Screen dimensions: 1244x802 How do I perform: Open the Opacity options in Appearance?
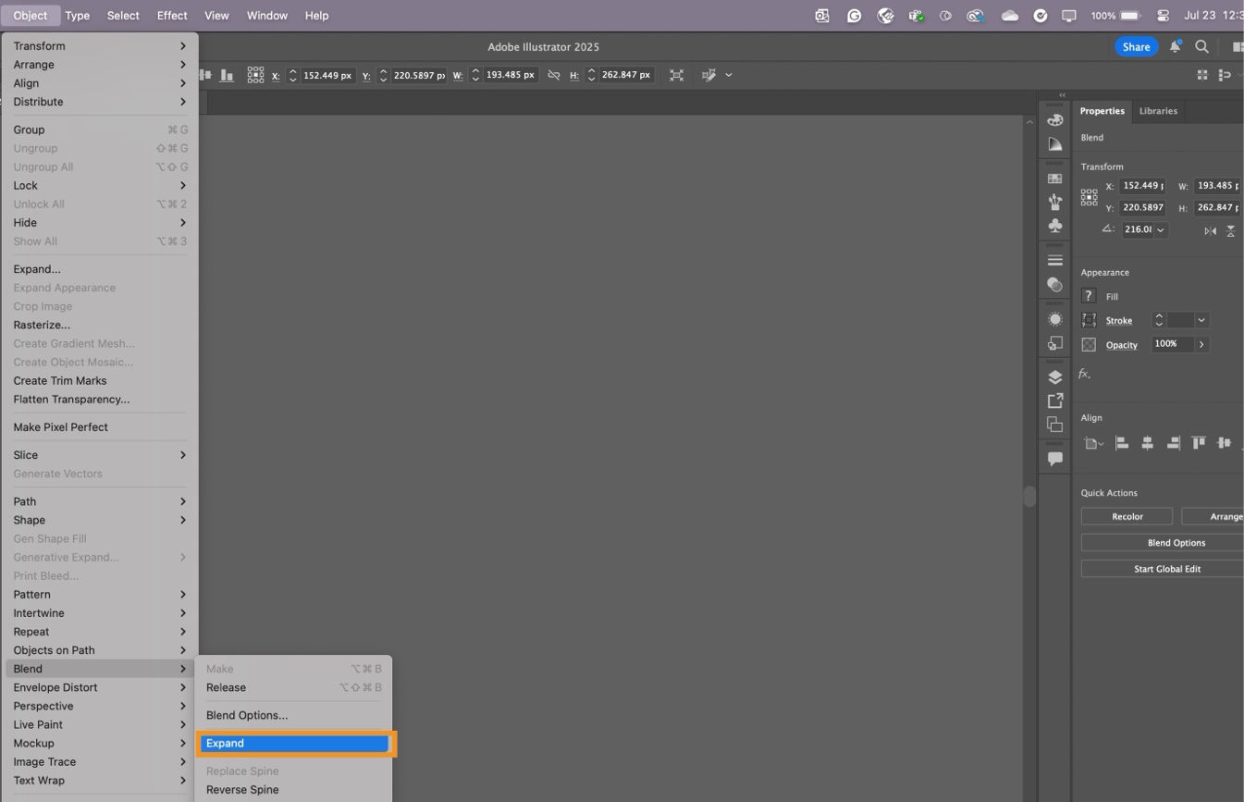1201,343
